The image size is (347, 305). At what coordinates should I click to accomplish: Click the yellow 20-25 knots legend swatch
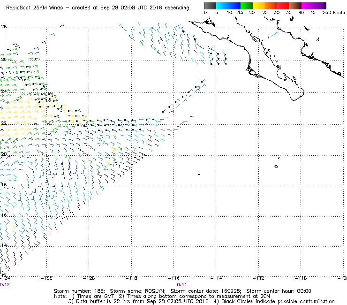point(259,6)
